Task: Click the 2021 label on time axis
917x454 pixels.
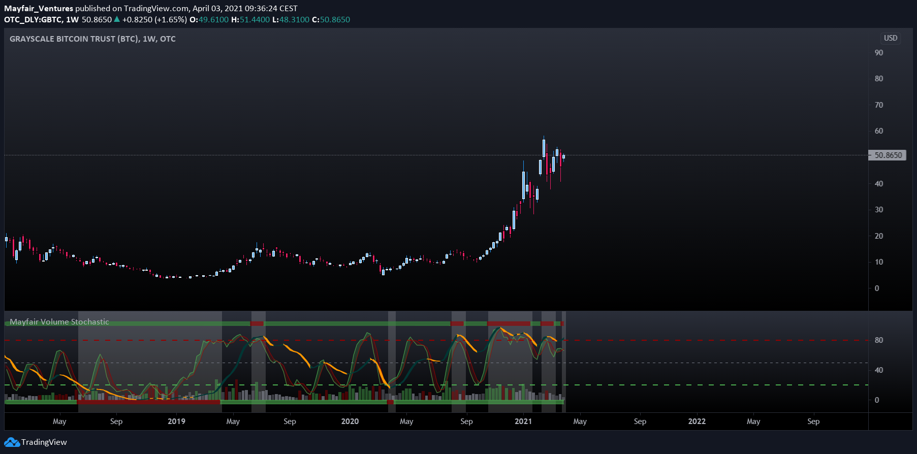Action: (x=523, y=421)
